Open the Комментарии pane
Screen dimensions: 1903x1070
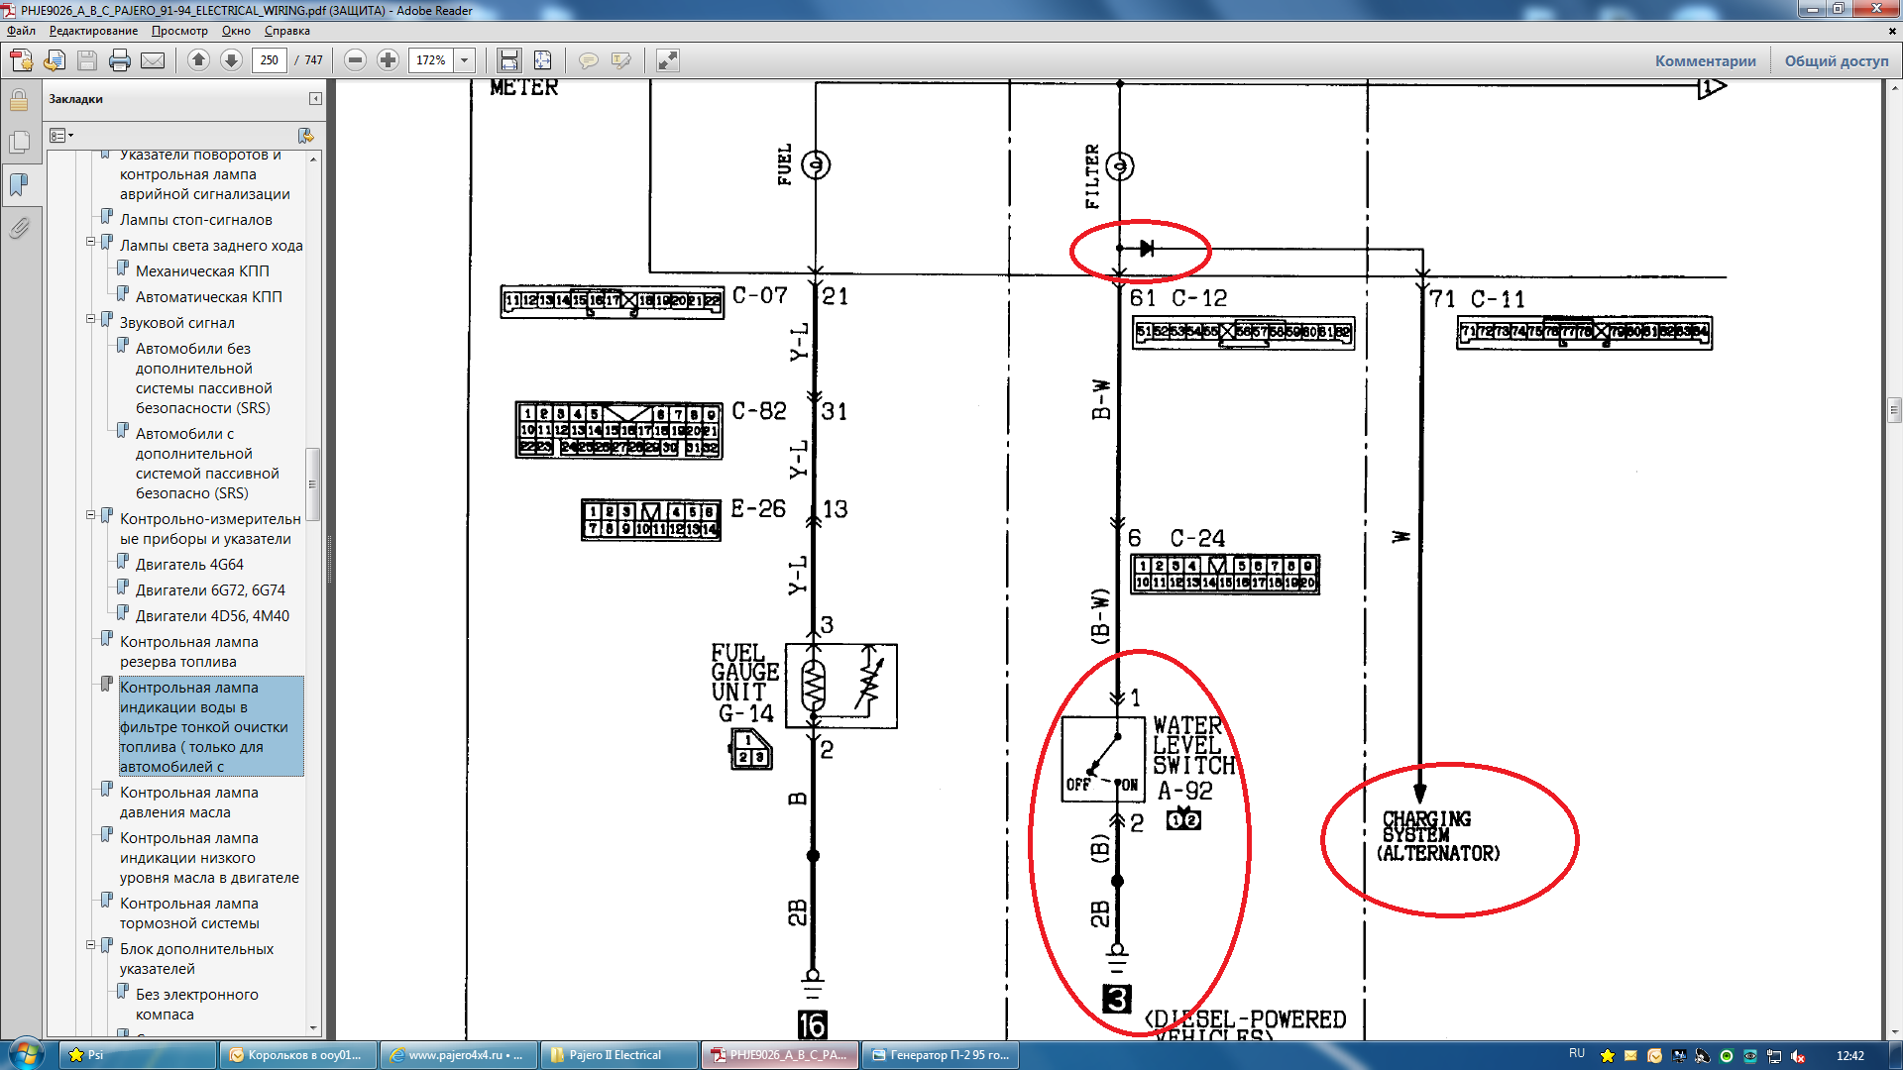(1705, 60)
